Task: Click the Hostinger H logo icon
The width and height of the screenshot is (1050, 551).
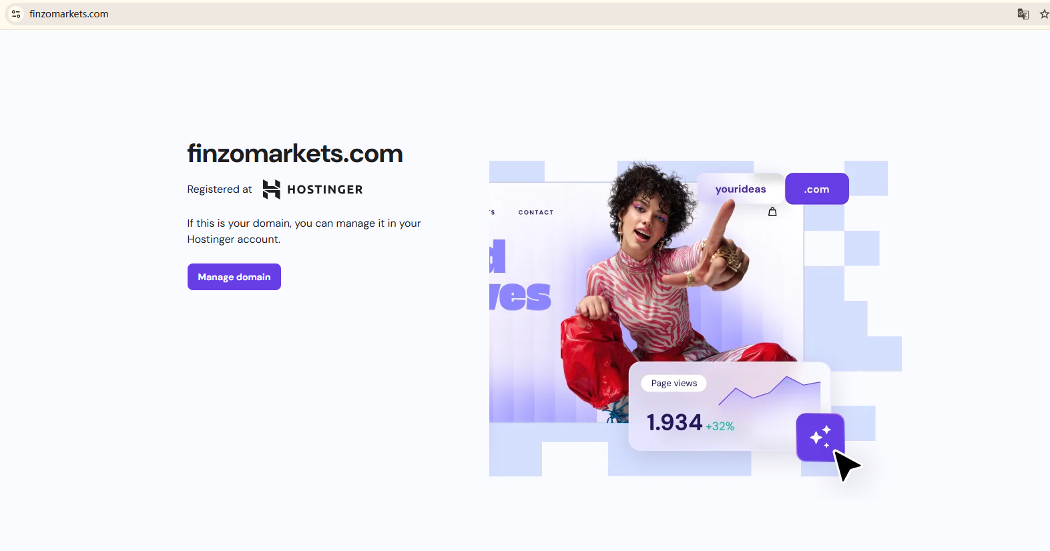Action: tap(272, 189)
